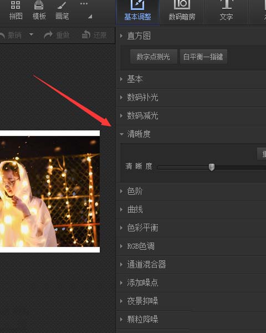The height and width of the screenshot is (333, 266).
Task: Open the 拼图 collage tool
Action: [x=16, y=10]
